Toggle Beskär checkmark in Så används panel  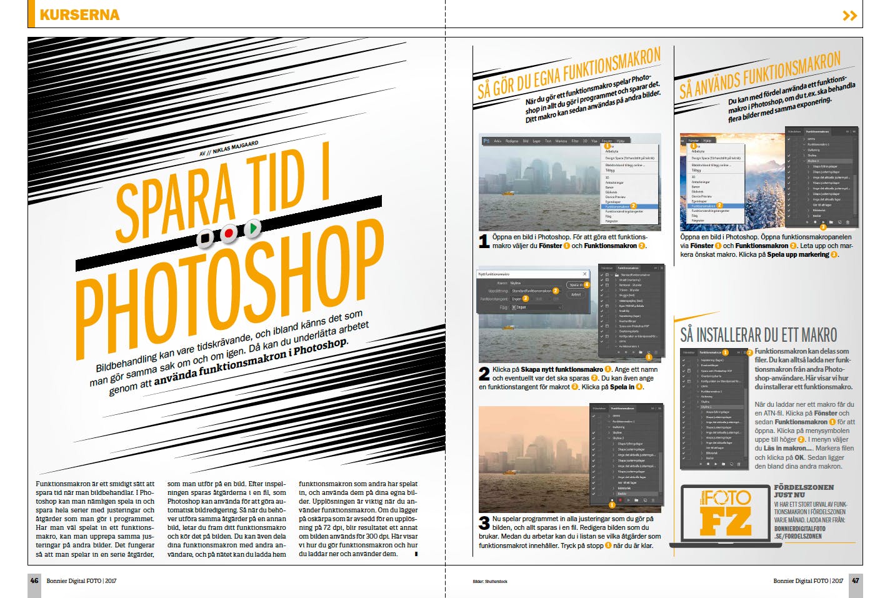pos(789,216)
